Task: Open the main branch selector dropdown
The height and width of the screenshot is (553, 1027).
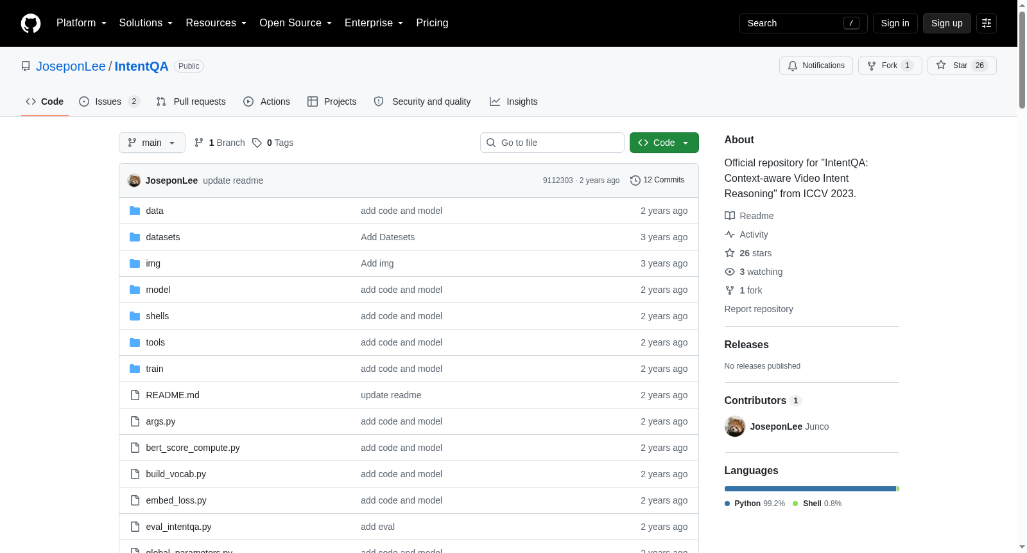Action: 152,143
